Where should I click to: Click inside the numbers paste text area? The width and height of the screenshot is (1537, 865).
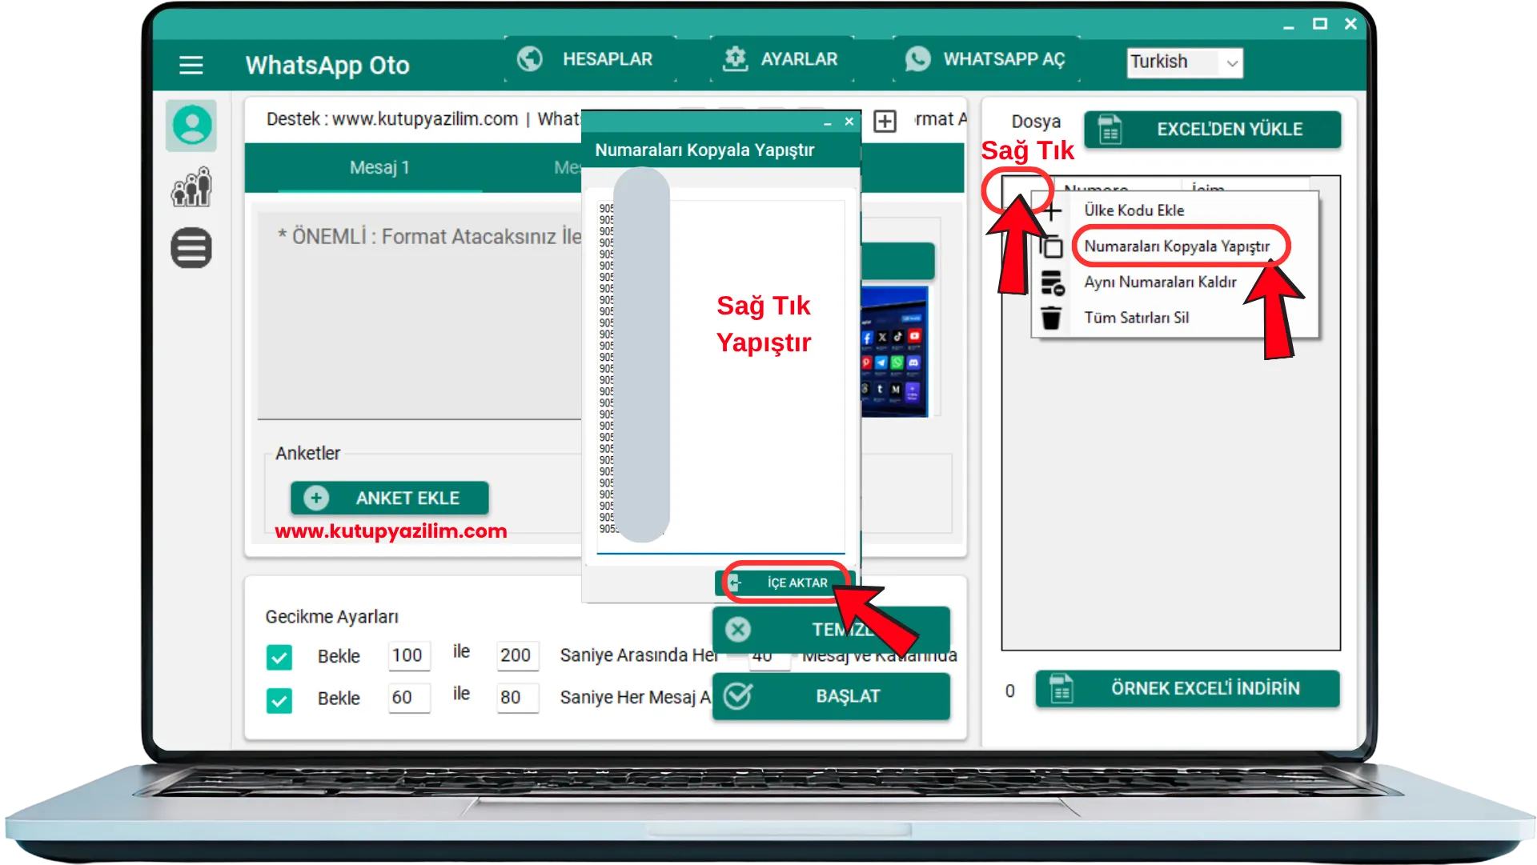pyautogui.click(x=720, y=376)
